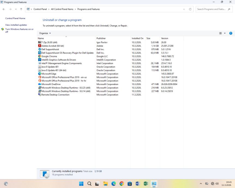This screenshot has height=188, width=235.
Task: Sort by Version column header
Action: pyautogui.click(x=171, y=38)
